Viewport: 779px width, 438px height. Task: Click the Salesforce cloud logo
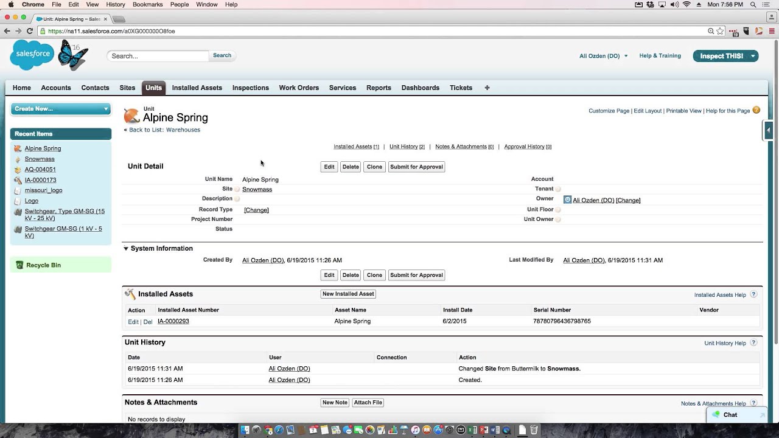[32, 55]
